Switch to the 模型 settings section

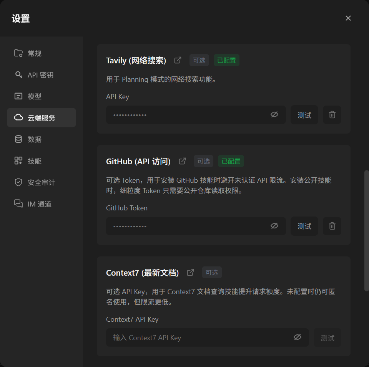coord(42,96)
